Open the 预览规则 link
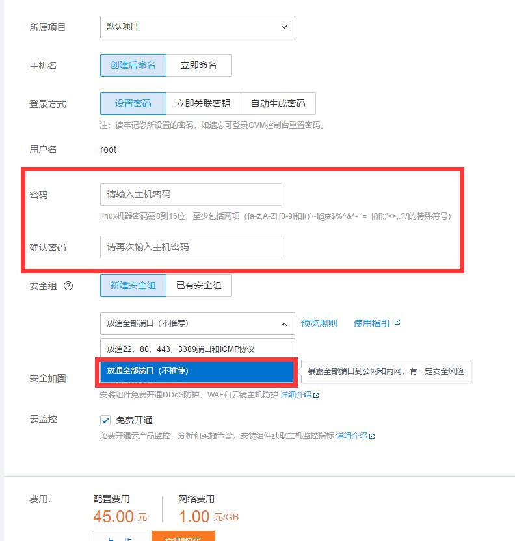 (x=319, y=323)
